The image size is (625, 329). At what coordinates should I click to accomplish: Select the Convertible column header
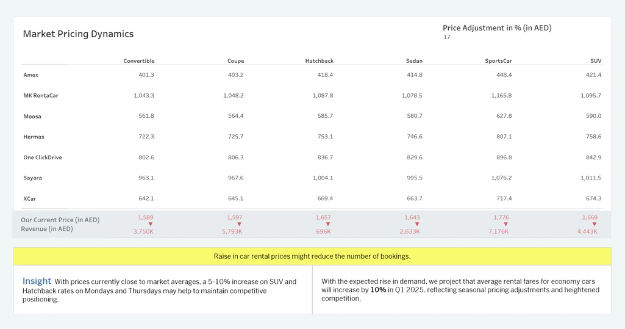point(138,61)
